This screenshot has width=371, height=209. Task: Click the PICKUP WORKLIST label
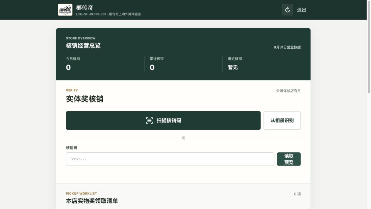[81, 193]
